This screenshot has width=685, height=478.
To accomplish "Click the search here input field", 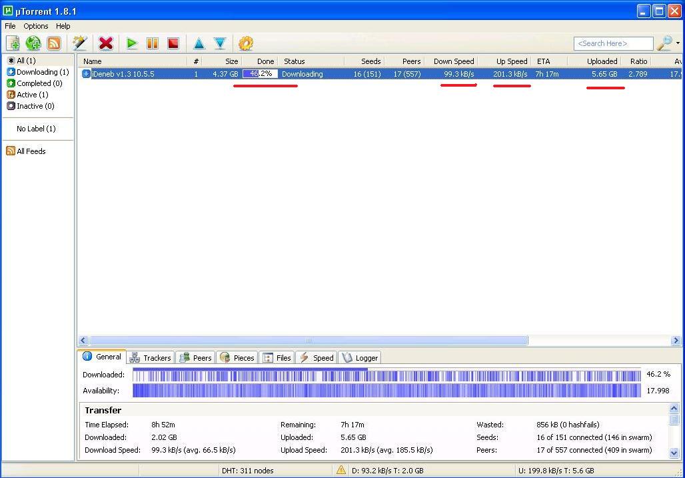I will [x=613, y=43].
